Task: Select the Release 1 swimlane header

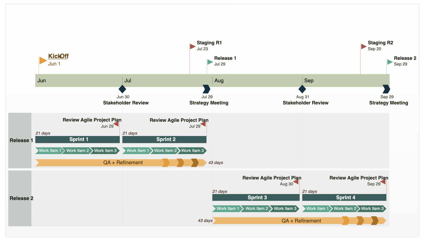Action: [x=20, y=140]
